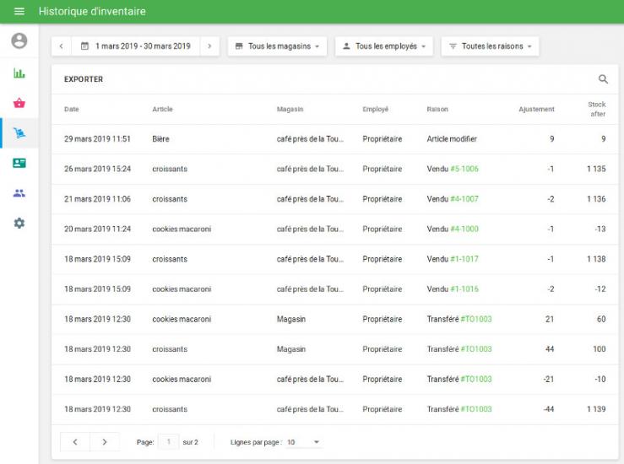Open #TO1003 link in Magasin cookies row

pos(476,319)
